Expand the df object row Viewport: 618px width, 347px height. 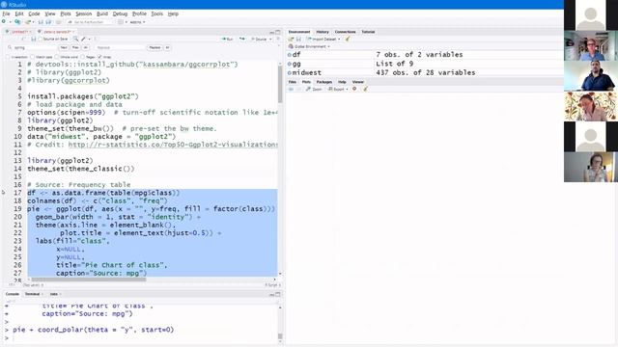tap(290, 55)
